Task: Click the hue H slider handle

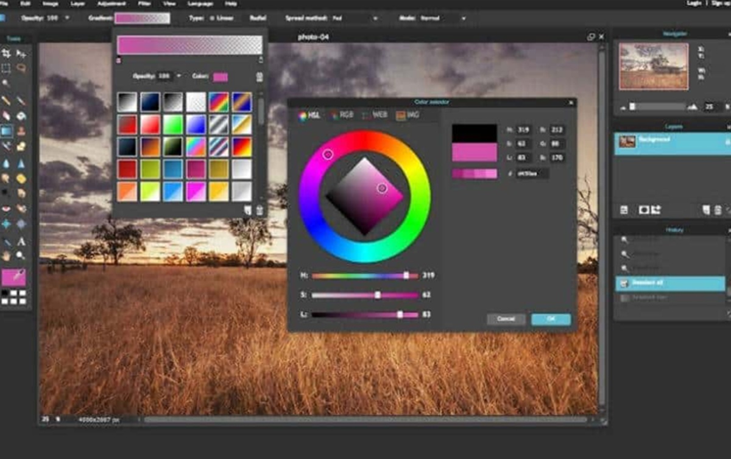Action: coord(406,276)
